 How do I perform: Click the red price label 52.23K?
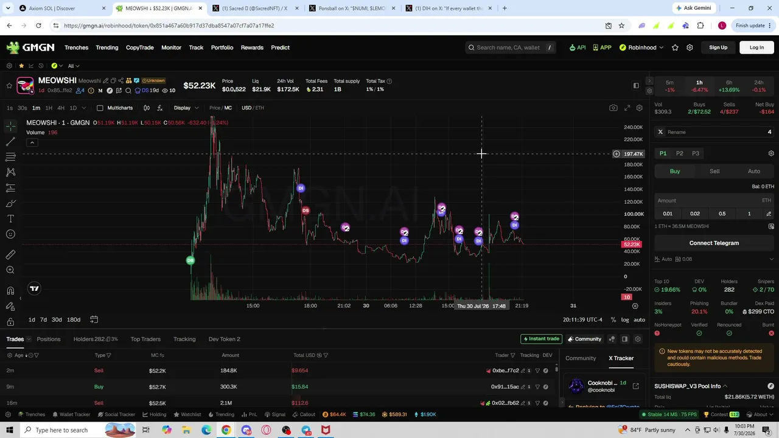tap(631, 245)
